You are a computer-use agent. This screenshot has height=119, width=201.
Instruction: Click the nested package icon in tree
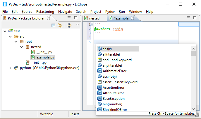pos(27,47)
